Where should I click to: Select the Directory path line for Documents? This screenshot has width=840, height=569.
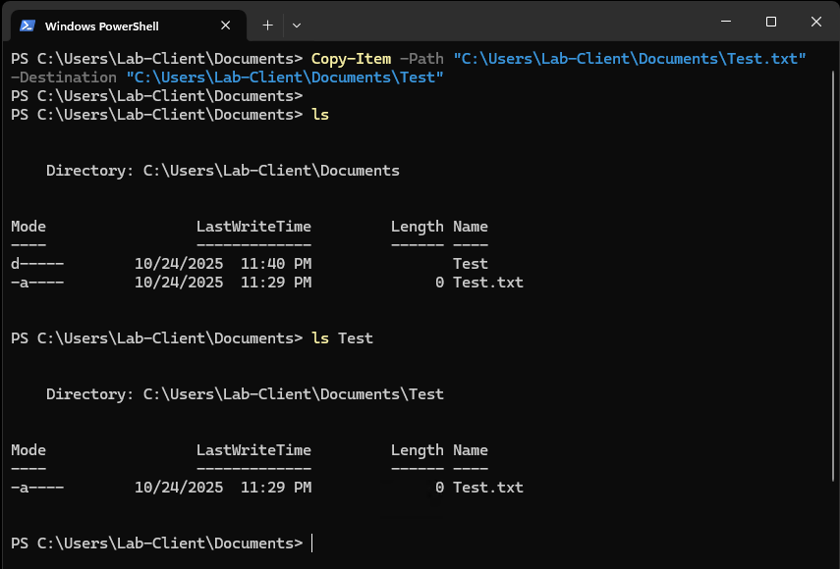222,170
